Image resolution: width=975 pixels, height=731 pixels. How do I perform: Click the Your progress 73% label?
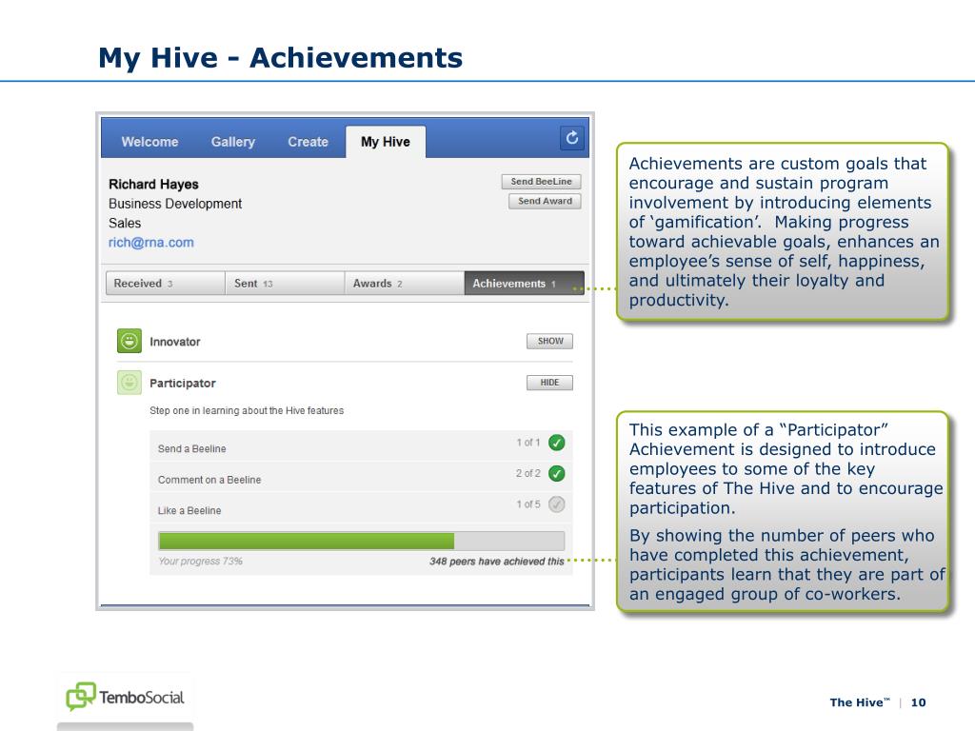[x=200, y=561]
